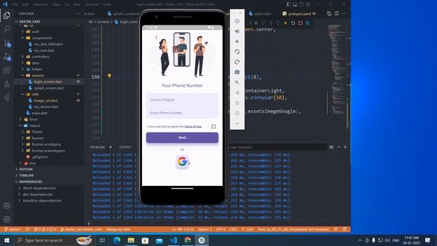Toggle the primary sidebar layout icon in title bar
Viewport: 437px width, 246px height.
(x=288, y=5)
